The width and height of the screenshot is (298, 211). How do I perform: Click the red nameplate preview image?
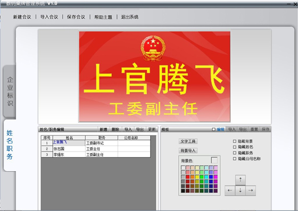pyautogui.click(x=154, y=77)
